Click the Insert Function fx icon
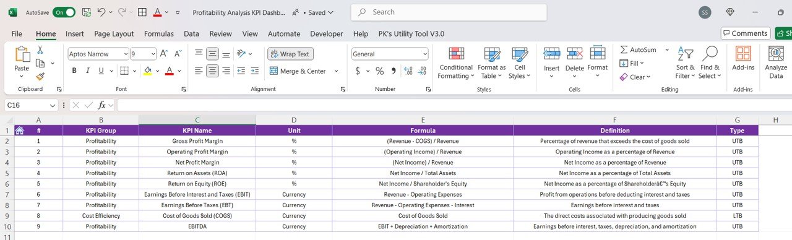Screen dimensions: 792x240 click(x=103, y=105)
